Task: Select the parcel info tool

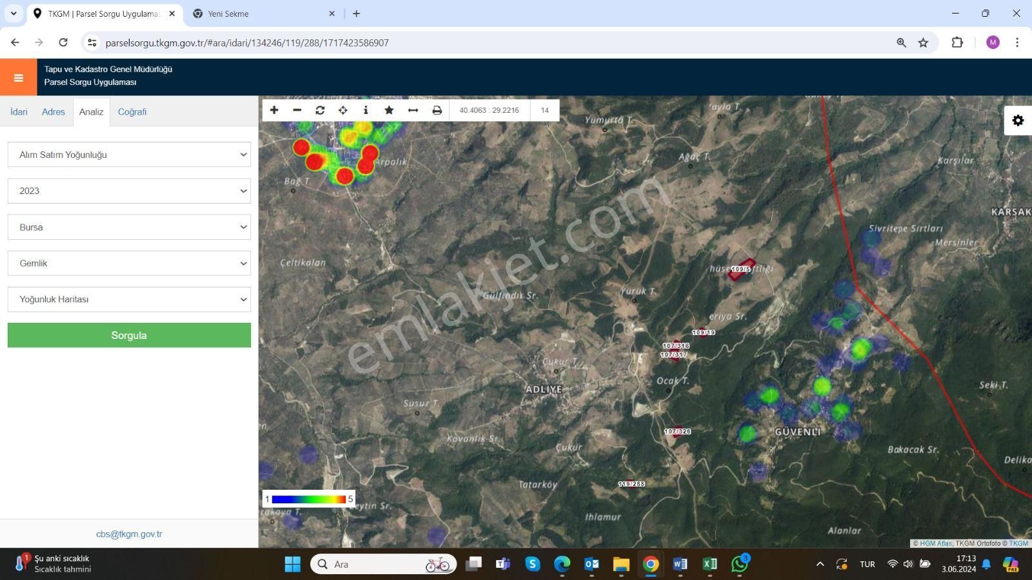Action: pos(366,110)
